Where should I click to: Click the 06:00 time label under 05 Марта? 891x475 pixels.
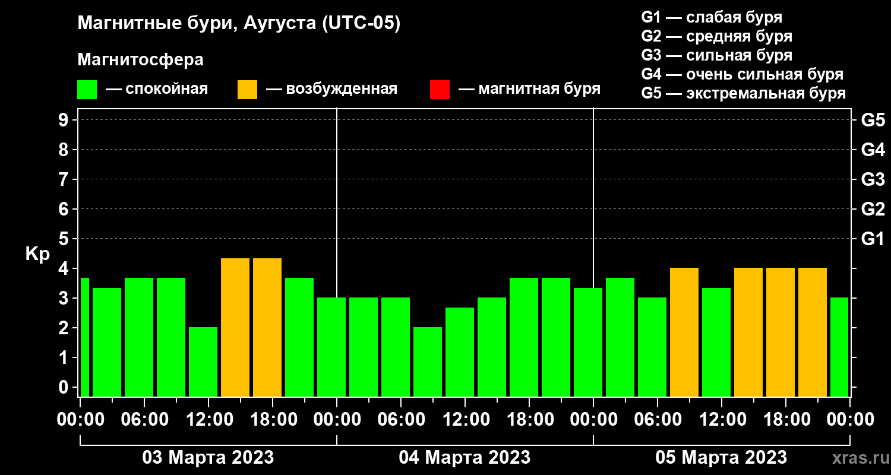(x=657, y=420)
